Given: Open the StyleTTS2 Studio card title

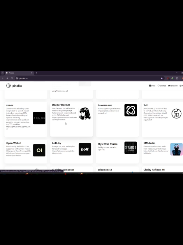Looking at the screenshot, I should (108, 144).
